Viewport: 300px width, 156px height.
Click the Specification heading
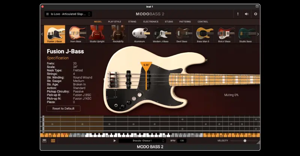[58, 58]
